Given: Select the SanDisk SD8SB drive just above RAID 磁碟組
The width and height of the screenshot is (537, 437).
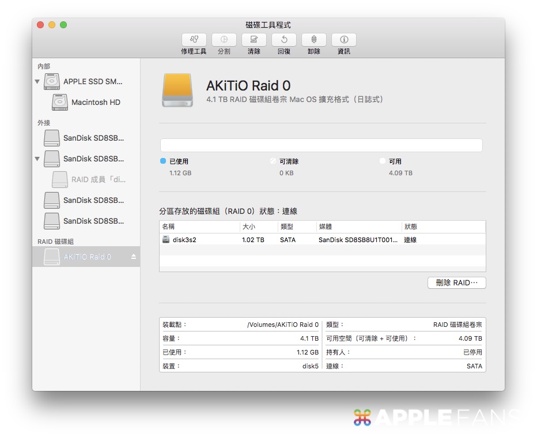Looking at the screenshot, I should coord(86,221).
